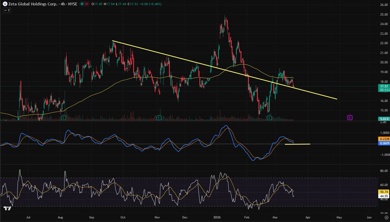Expand the collapsed indicator legend showing 7
Viewport: 390px width, 222px height.
[6, 10]
